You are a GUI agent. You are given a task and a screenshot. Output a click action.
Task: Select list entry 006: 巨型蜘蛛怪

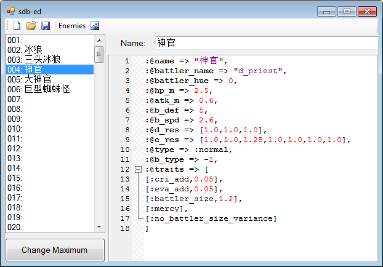[50, 89]
